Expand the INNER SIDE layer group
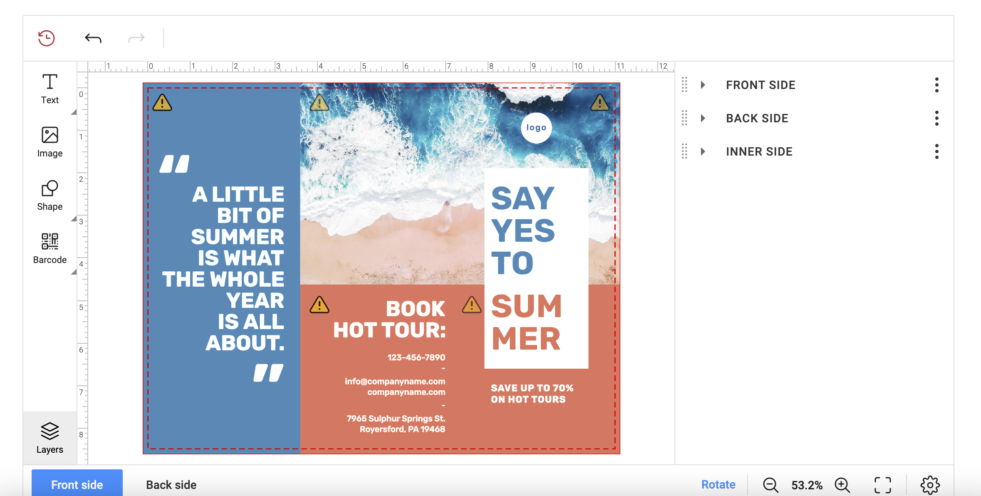The width and height of the screenshot is (981, 496). (x=703, y=151)
